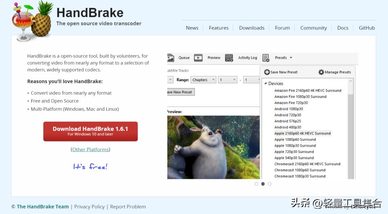Open the Presets dropdown arrow
The height and width of the screenshot is (214, 388).
(x=291, y=57)
